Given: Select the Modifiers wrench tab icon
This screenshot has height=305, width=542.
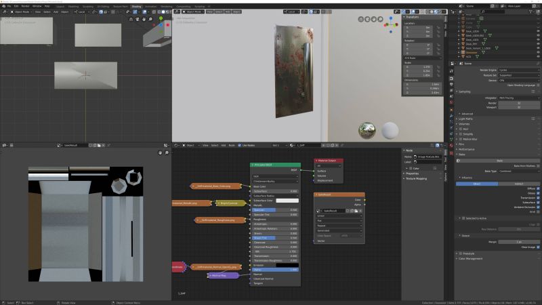Looking at the screenshot, I should coord(451,115).
